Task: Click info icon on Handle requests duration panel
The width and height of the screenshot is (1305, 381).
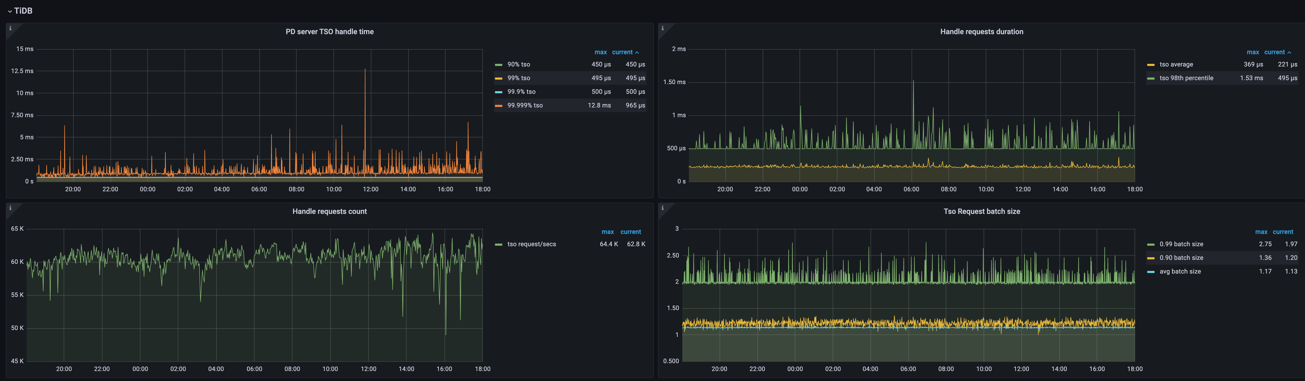Action: (x=662, y=28)
